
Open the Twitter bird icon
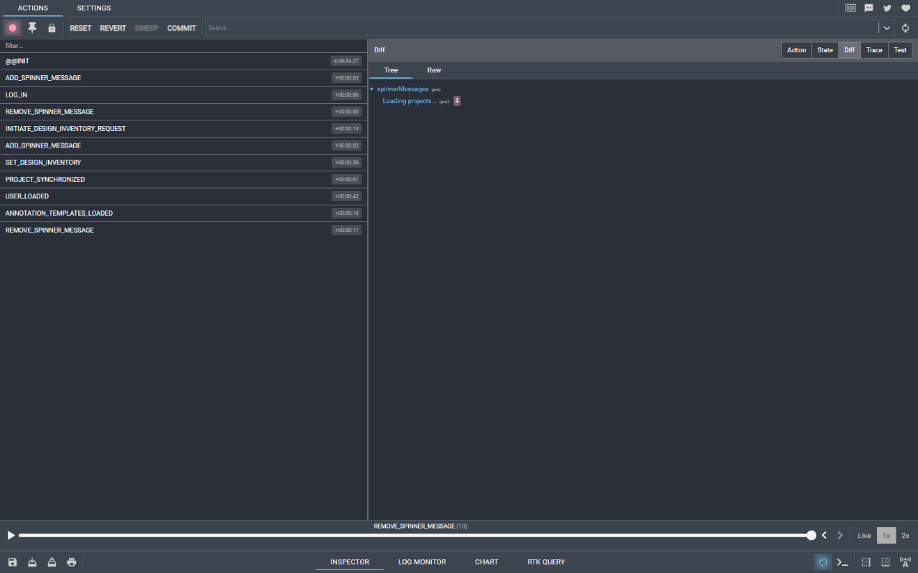887,8
